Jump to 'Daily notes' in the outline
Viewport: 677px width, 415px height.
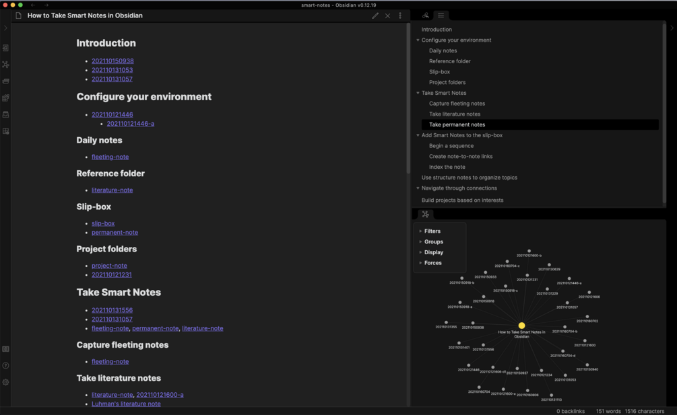443,51
